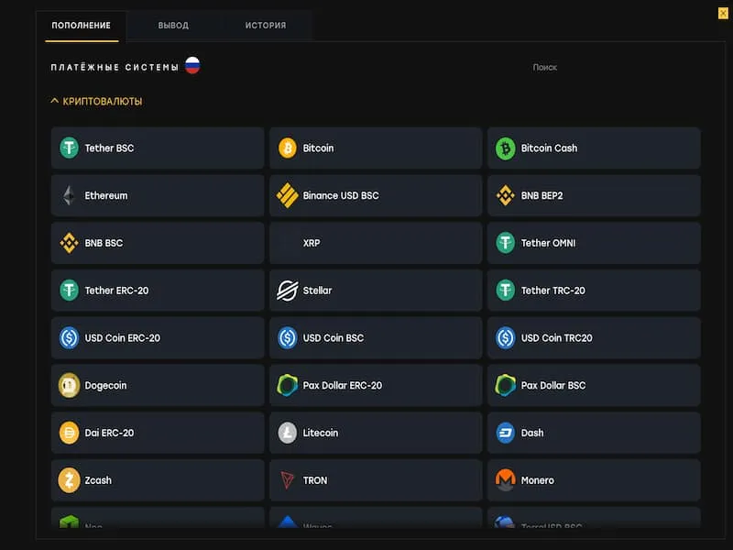
Task: Click 'USD Coin TRC20' label text
Action: point(557,337)
